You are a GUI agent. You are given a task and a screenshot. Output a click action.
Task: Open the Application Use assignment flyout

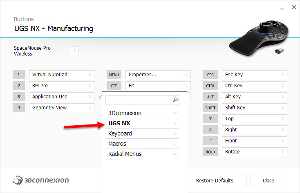click(62, 97)
